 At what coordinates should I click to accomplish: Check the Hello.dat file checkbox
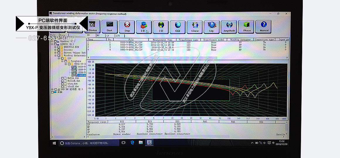click(x=62, y=78)
